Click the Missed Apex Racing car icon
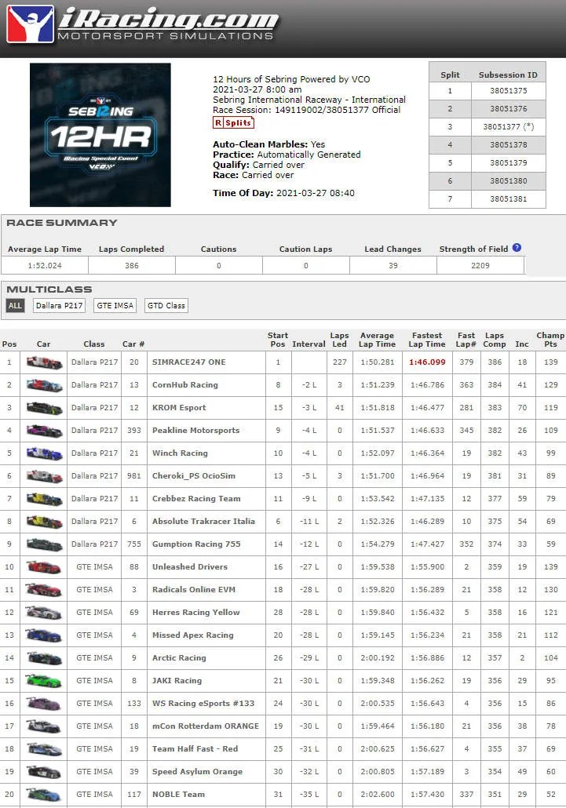This screenshot has height=808, width=566. coord(44,635)
